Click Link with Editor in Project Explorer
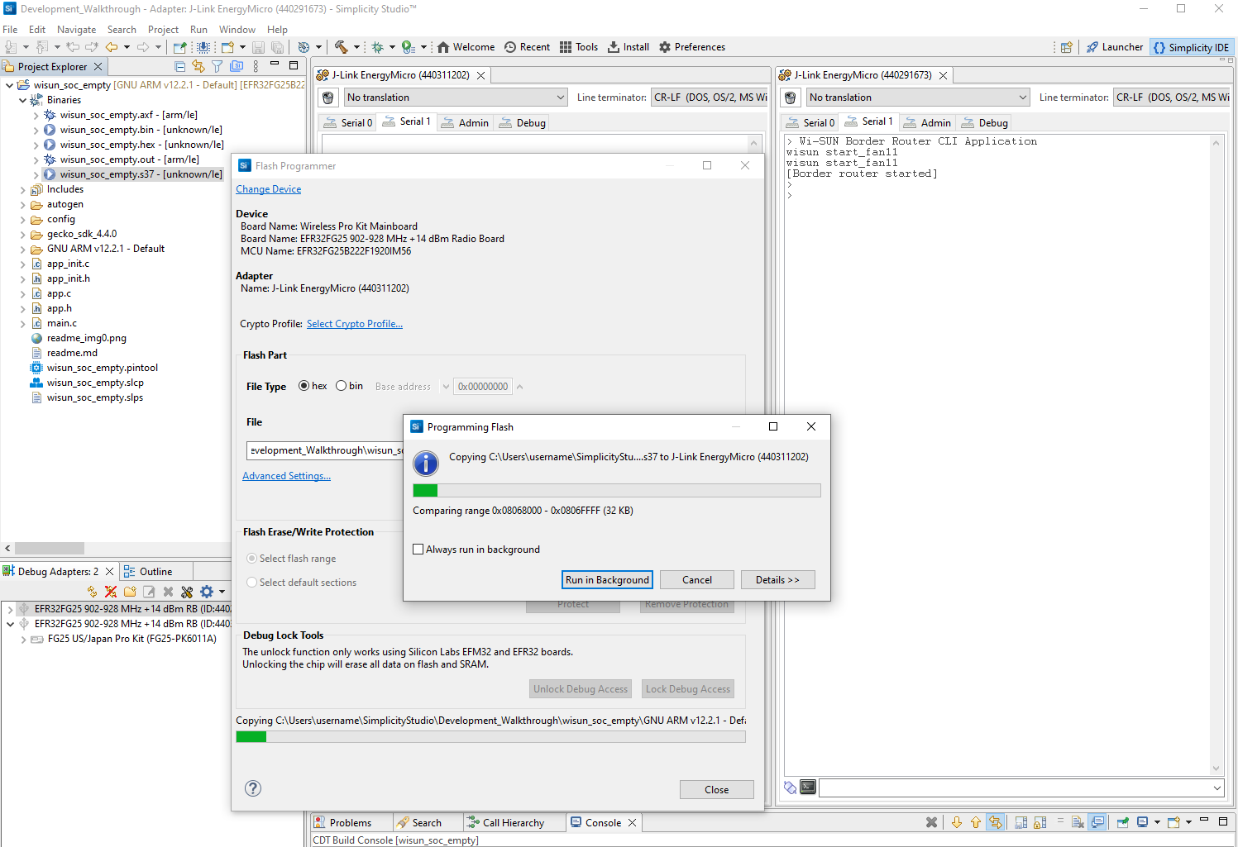 198,66
